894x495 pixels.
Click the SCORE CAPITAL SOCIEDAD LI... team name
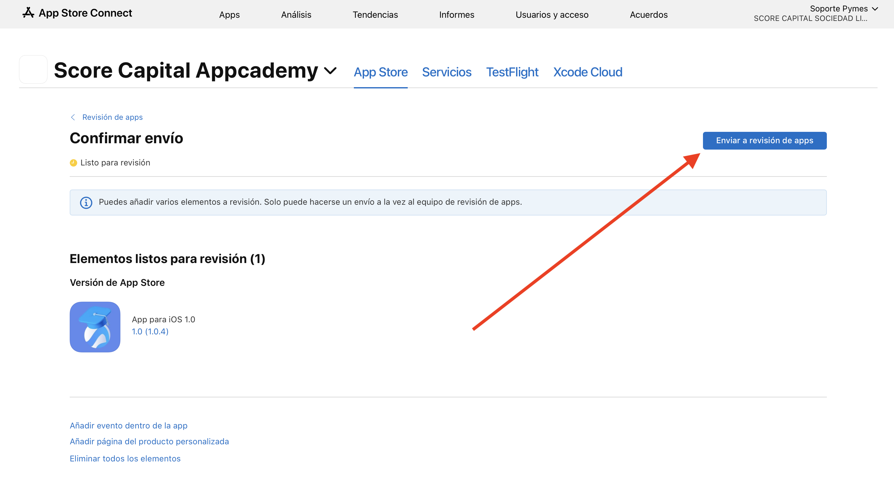810,18
